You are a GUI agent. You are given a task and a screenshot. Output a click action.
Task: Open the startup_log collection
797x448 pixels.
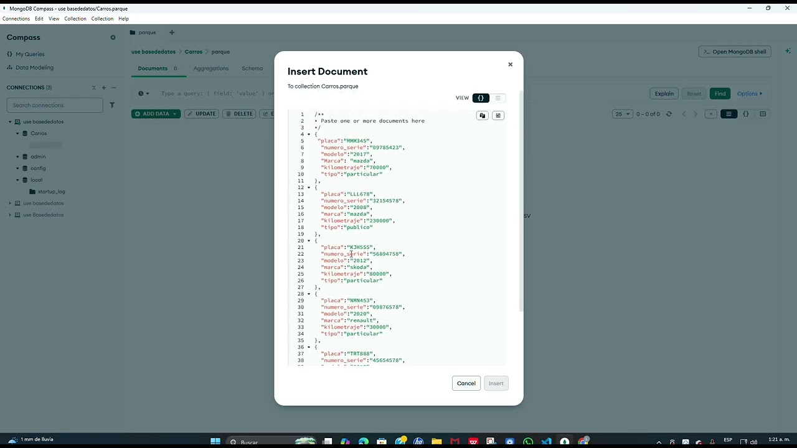coord(51,192)
